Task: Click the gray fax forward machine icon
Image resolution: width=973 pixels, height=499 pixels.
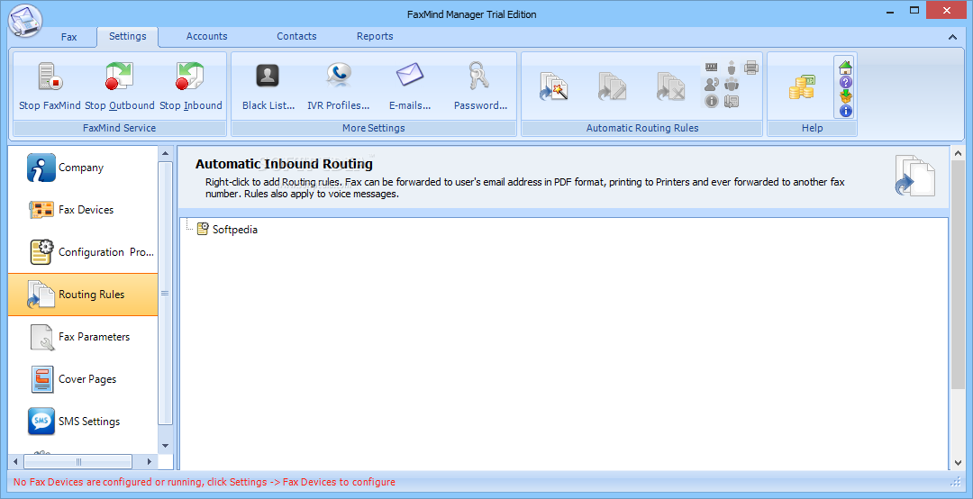Action: tap(732, 101)
